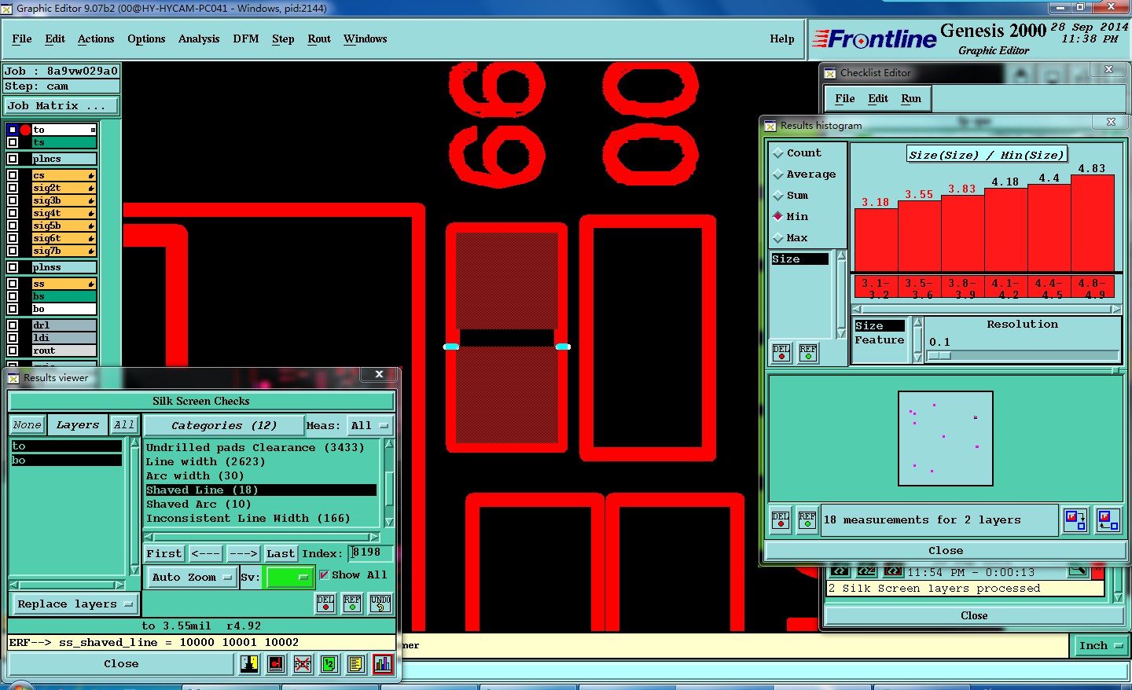Click the Index input field
Screen dimensions: 1132x690
(x=370, y=553)
